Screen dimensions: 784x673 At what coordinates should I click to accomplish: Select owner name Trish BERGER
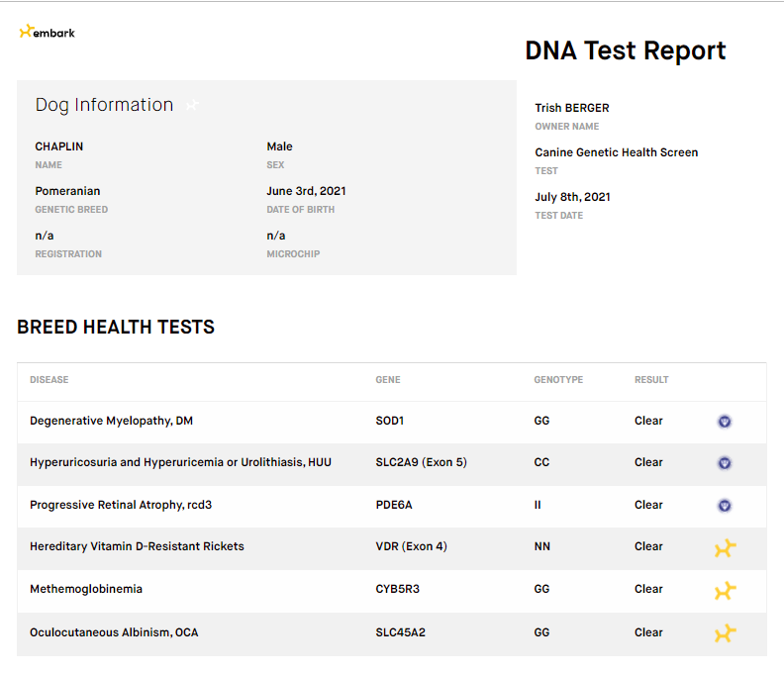click(572, 108)
